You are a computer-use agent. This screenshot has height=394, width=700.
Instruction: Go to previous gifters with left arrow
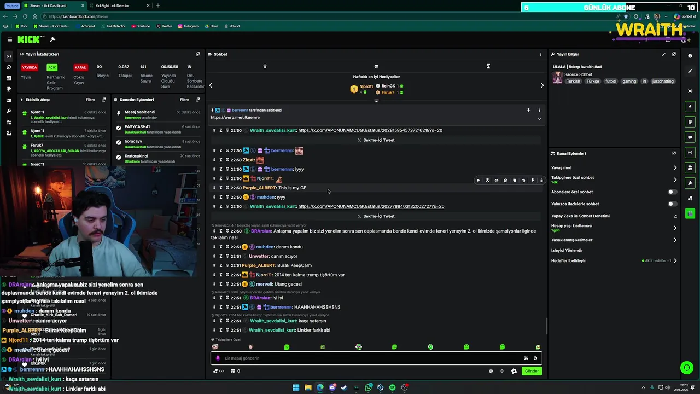(x=211, y=85)
